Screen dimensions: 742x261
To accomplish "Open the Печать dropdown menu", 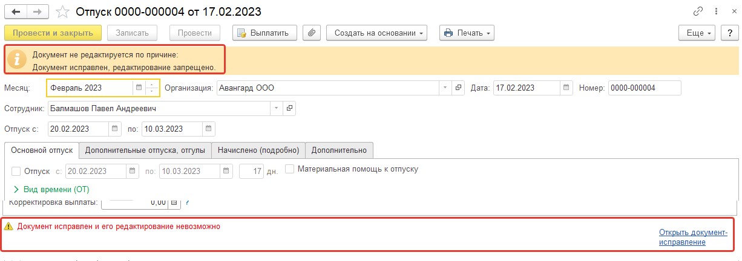I will [467, 33].
